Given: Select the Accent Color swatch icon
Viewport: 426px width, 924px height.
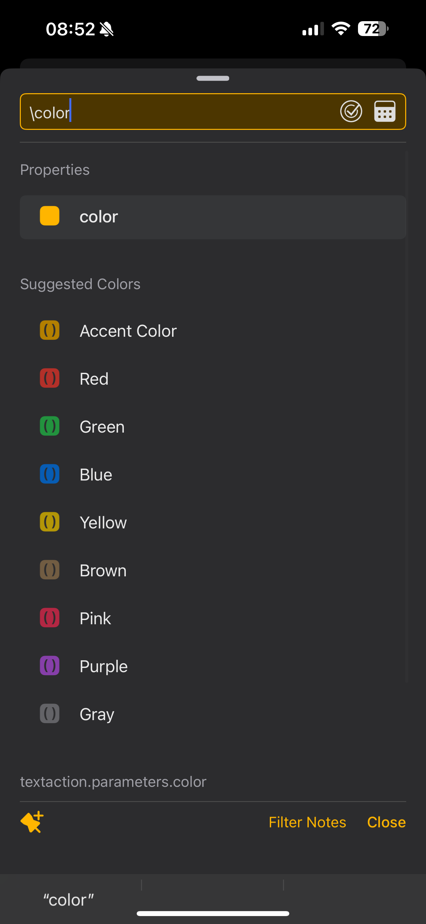Looking at the screenshot, I should pos(50,330).
